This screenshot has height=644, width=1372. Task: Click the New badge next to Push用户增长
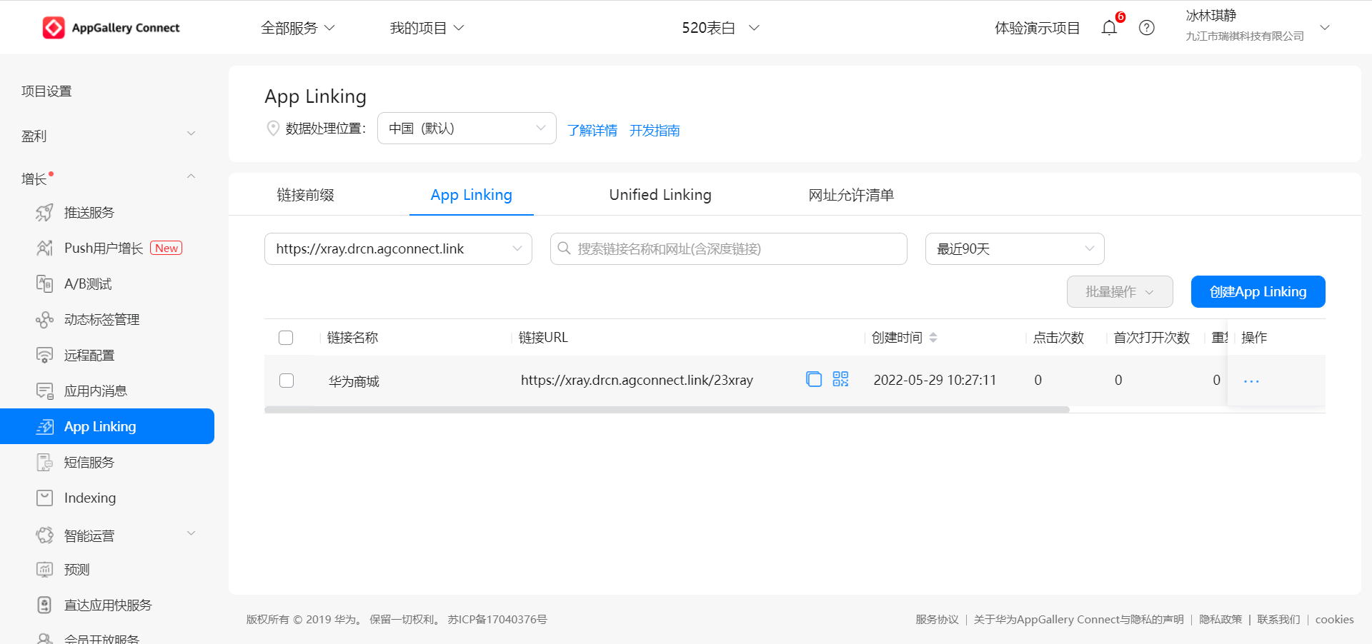(x=166, y=248)
